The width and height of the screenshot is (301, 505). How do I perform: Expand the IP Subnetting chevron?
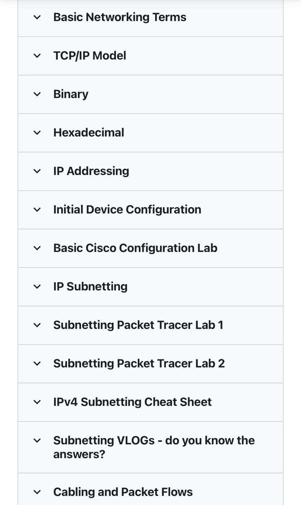[37, 287]
